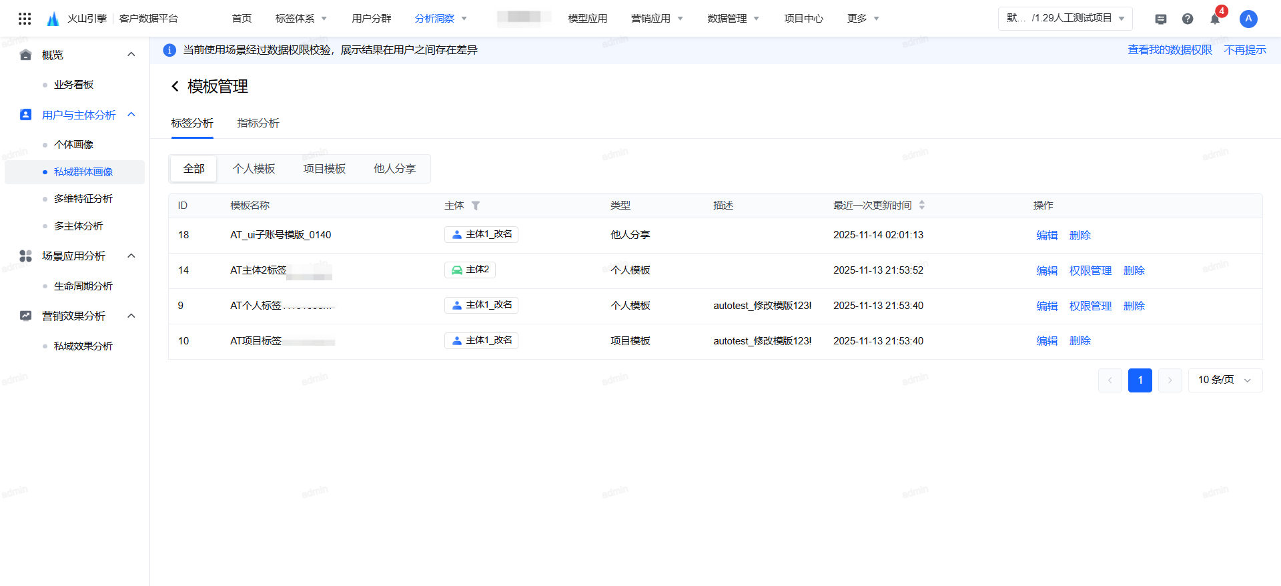
Task: Click the 主体 column filter icon
Action: tap(476, 206)
